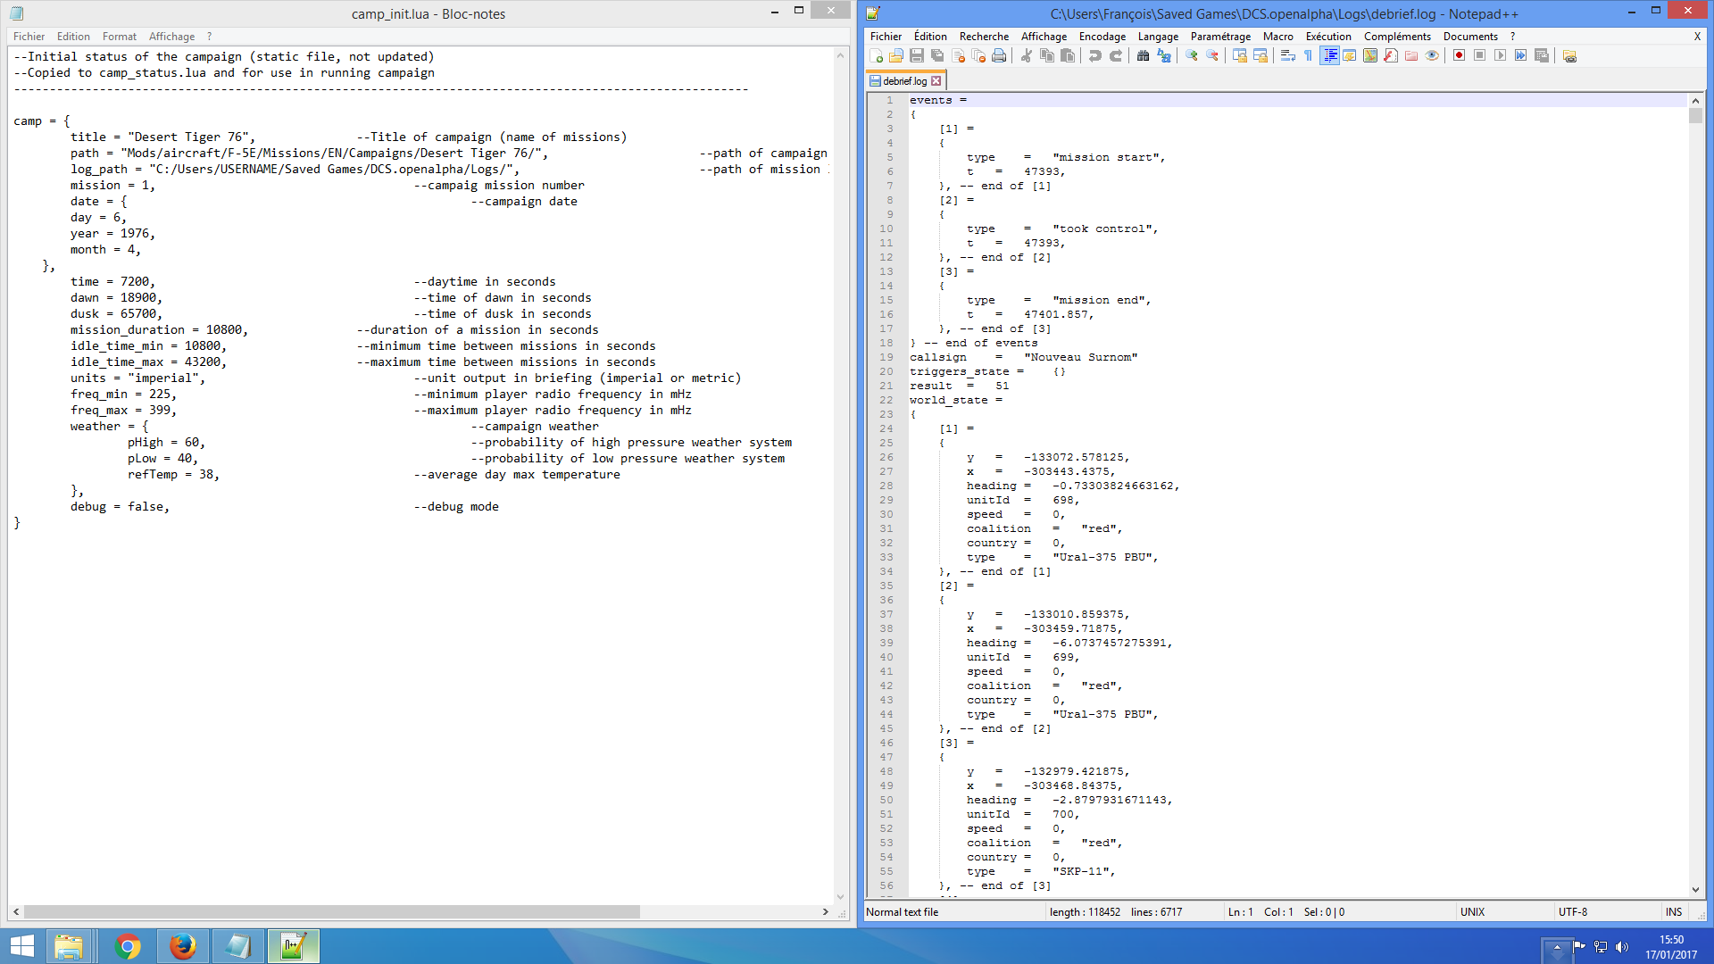Click the Start recording macro icon
1714x964 pixels.
click(x=1459, y=55)
